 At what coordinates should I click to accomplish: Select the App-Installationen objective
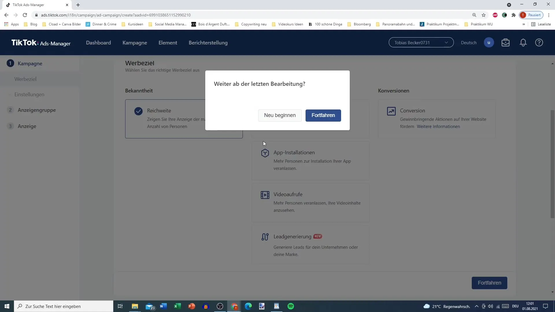click(x=310, y=161)
